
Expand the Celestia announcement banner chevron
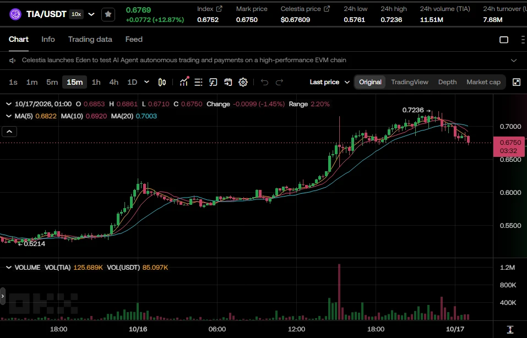[514, 61]
